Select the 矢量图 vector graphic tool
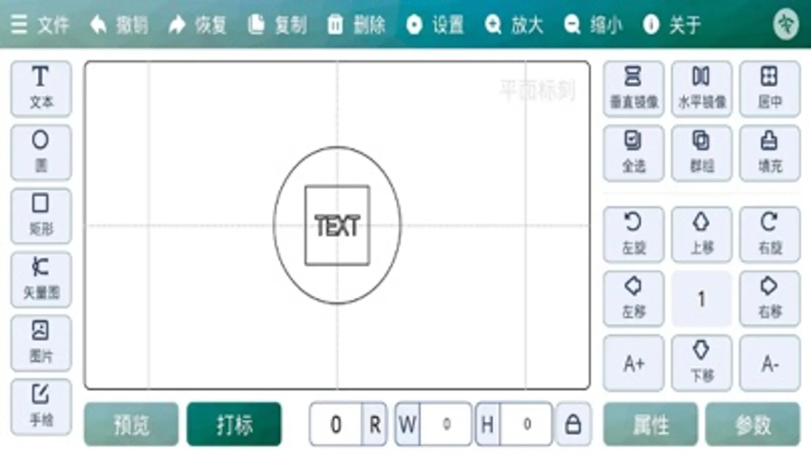The width and height of the screenshot is (811, 456). pos(41,279)
